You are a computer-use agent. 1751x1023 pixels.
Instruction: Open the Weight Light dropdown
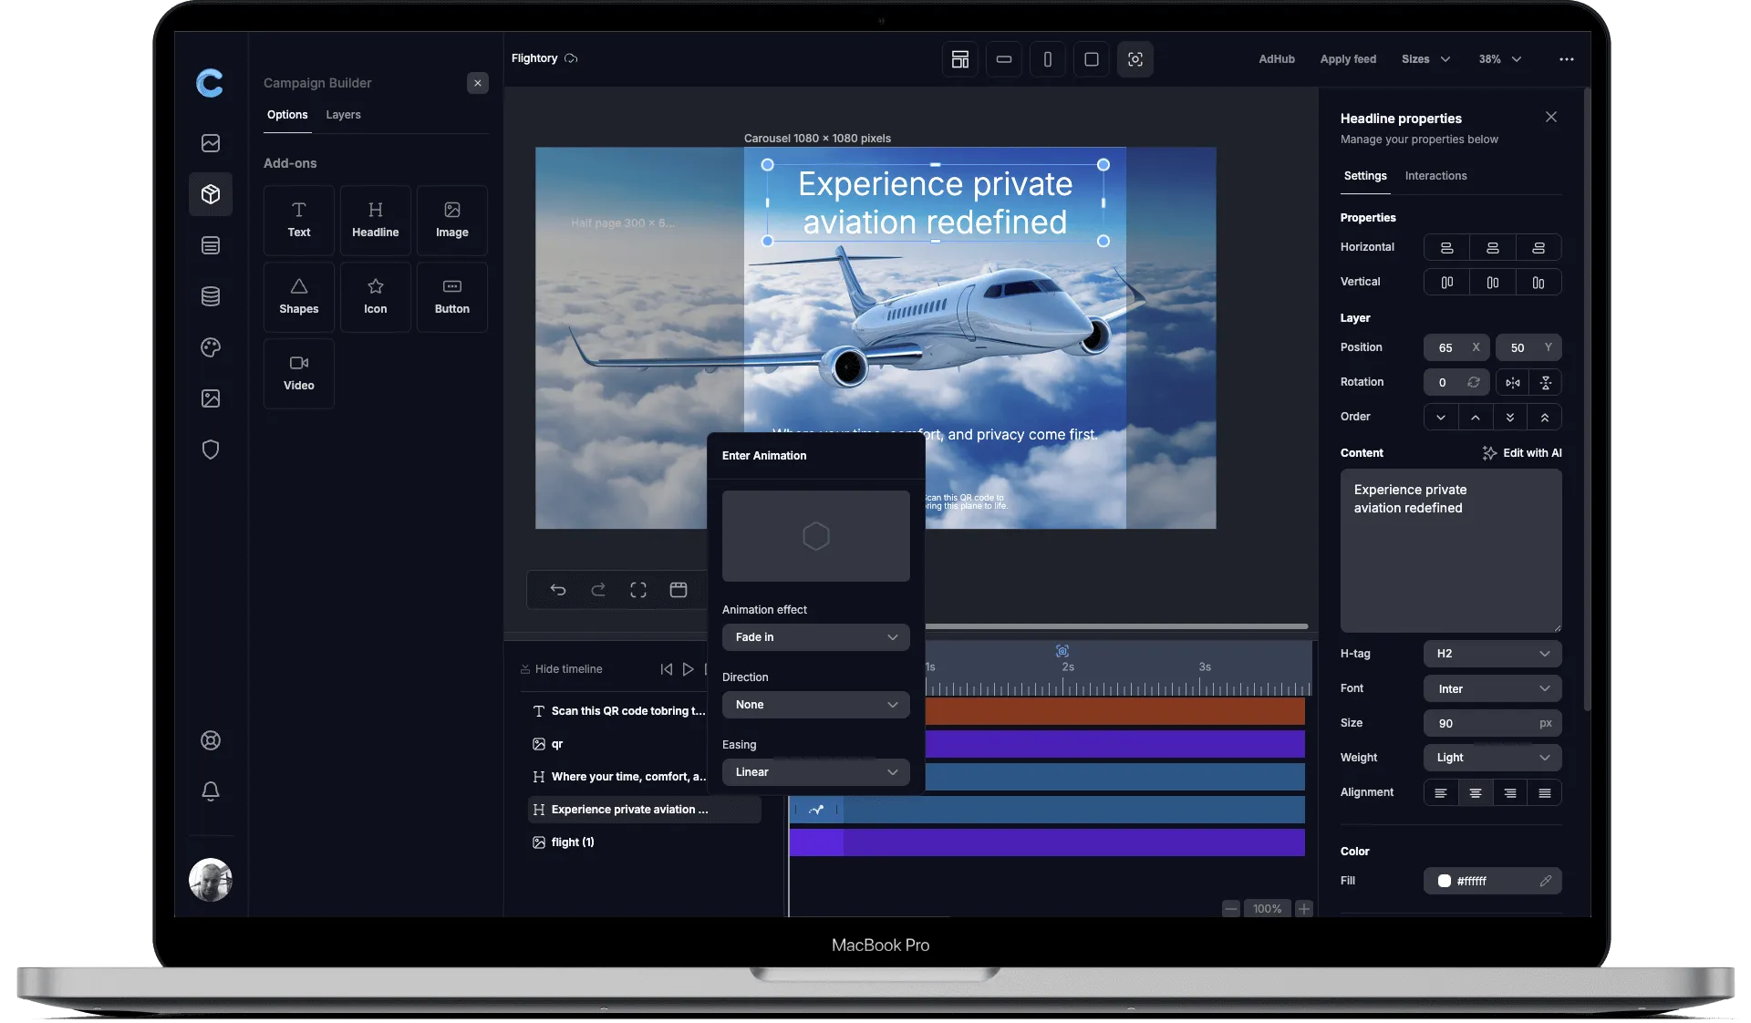pos(1493,758)
